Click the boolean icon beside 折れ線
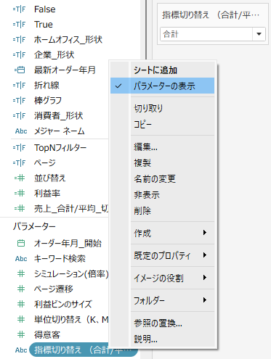Viewport: 271px width, 359px height. point(19,86)
